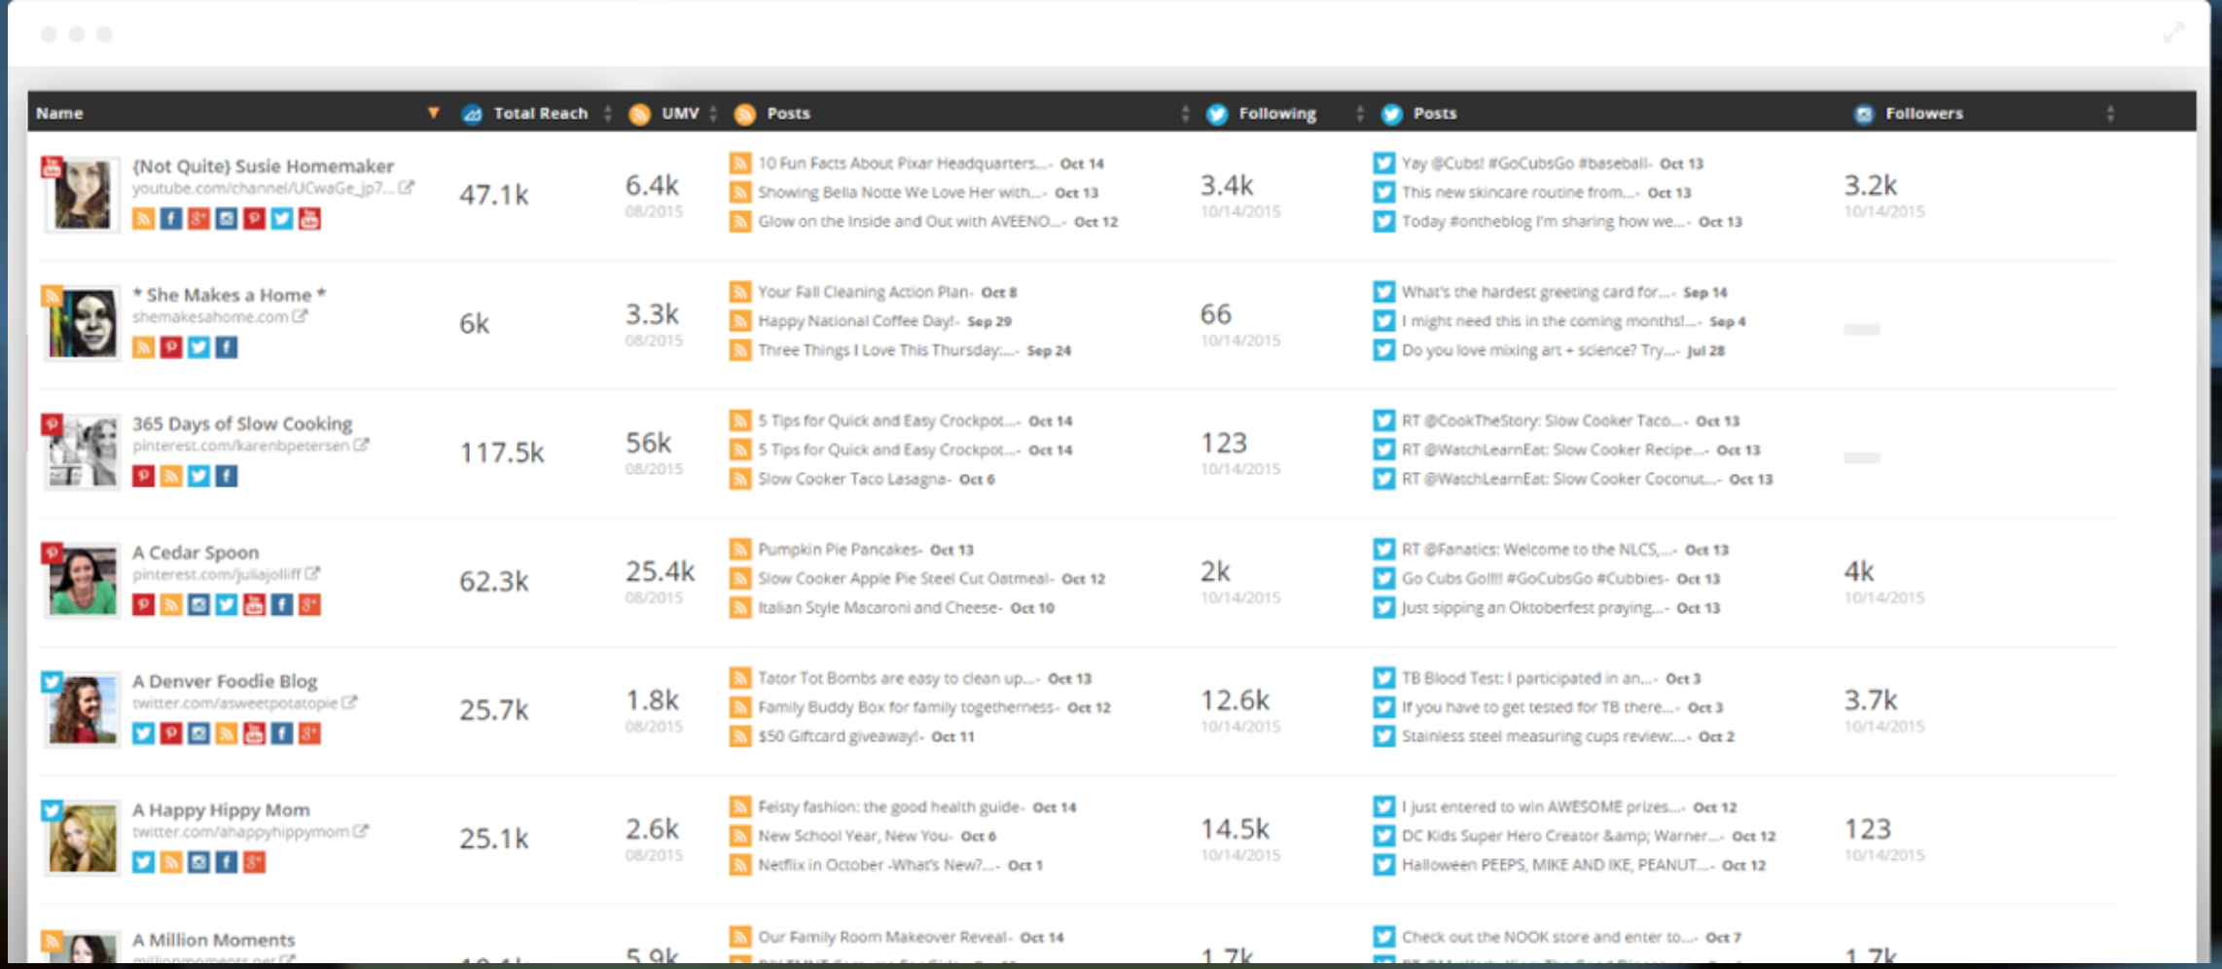Visit twitter.com/asweetpotatopie URL

[234, 702]
